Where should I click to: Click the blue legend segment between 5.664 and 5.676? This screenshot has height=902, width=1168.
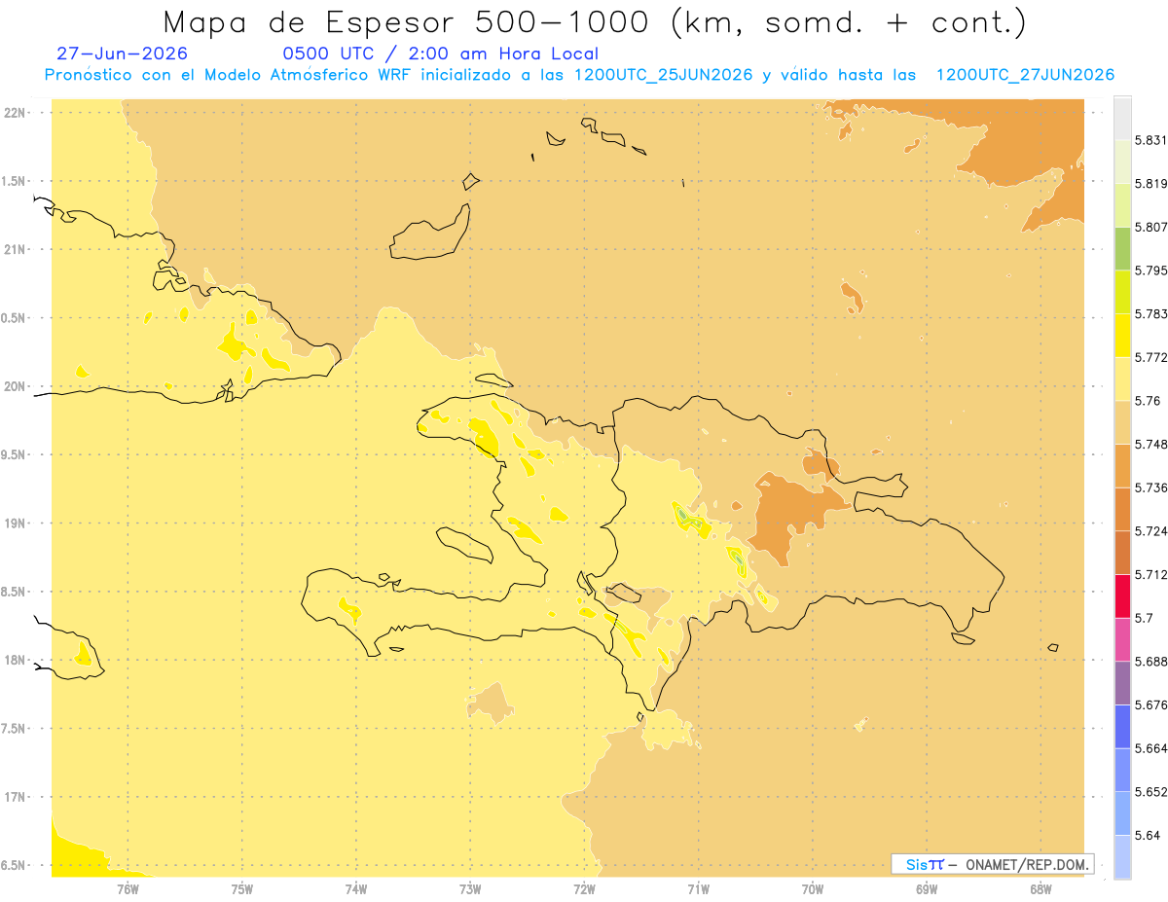tap(1122, 726)
